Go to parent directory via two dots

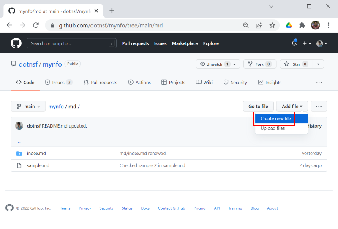point(19,141)
